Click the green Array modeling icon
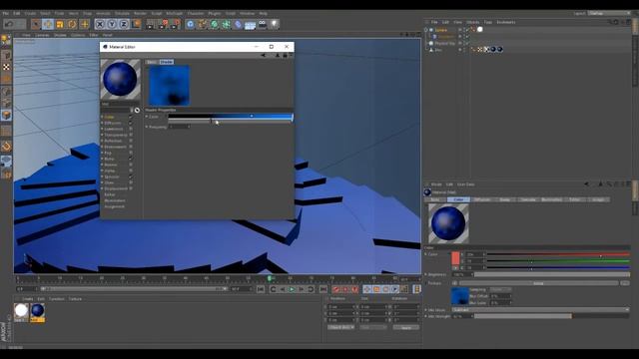The image size is (639, 359). click(x=227, y=24)
